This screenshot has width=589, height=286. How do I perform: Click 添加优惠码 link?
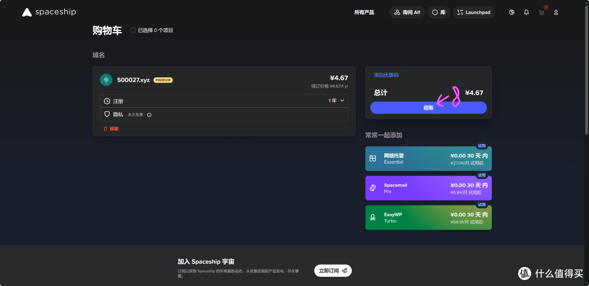coord(386,75)
